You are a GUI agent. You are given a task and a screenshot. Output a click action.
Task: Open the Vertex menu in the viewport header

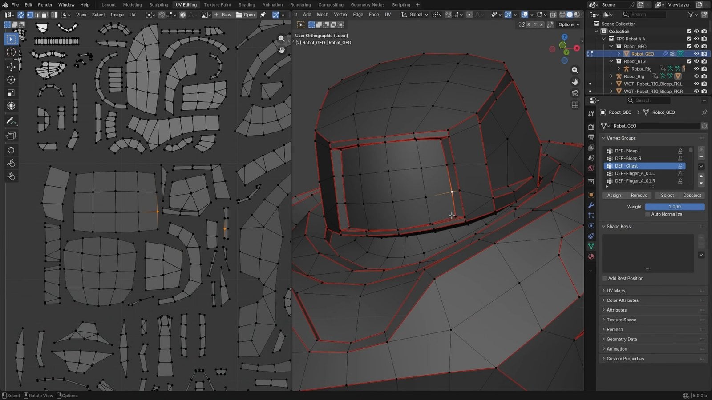pos(340,14)
